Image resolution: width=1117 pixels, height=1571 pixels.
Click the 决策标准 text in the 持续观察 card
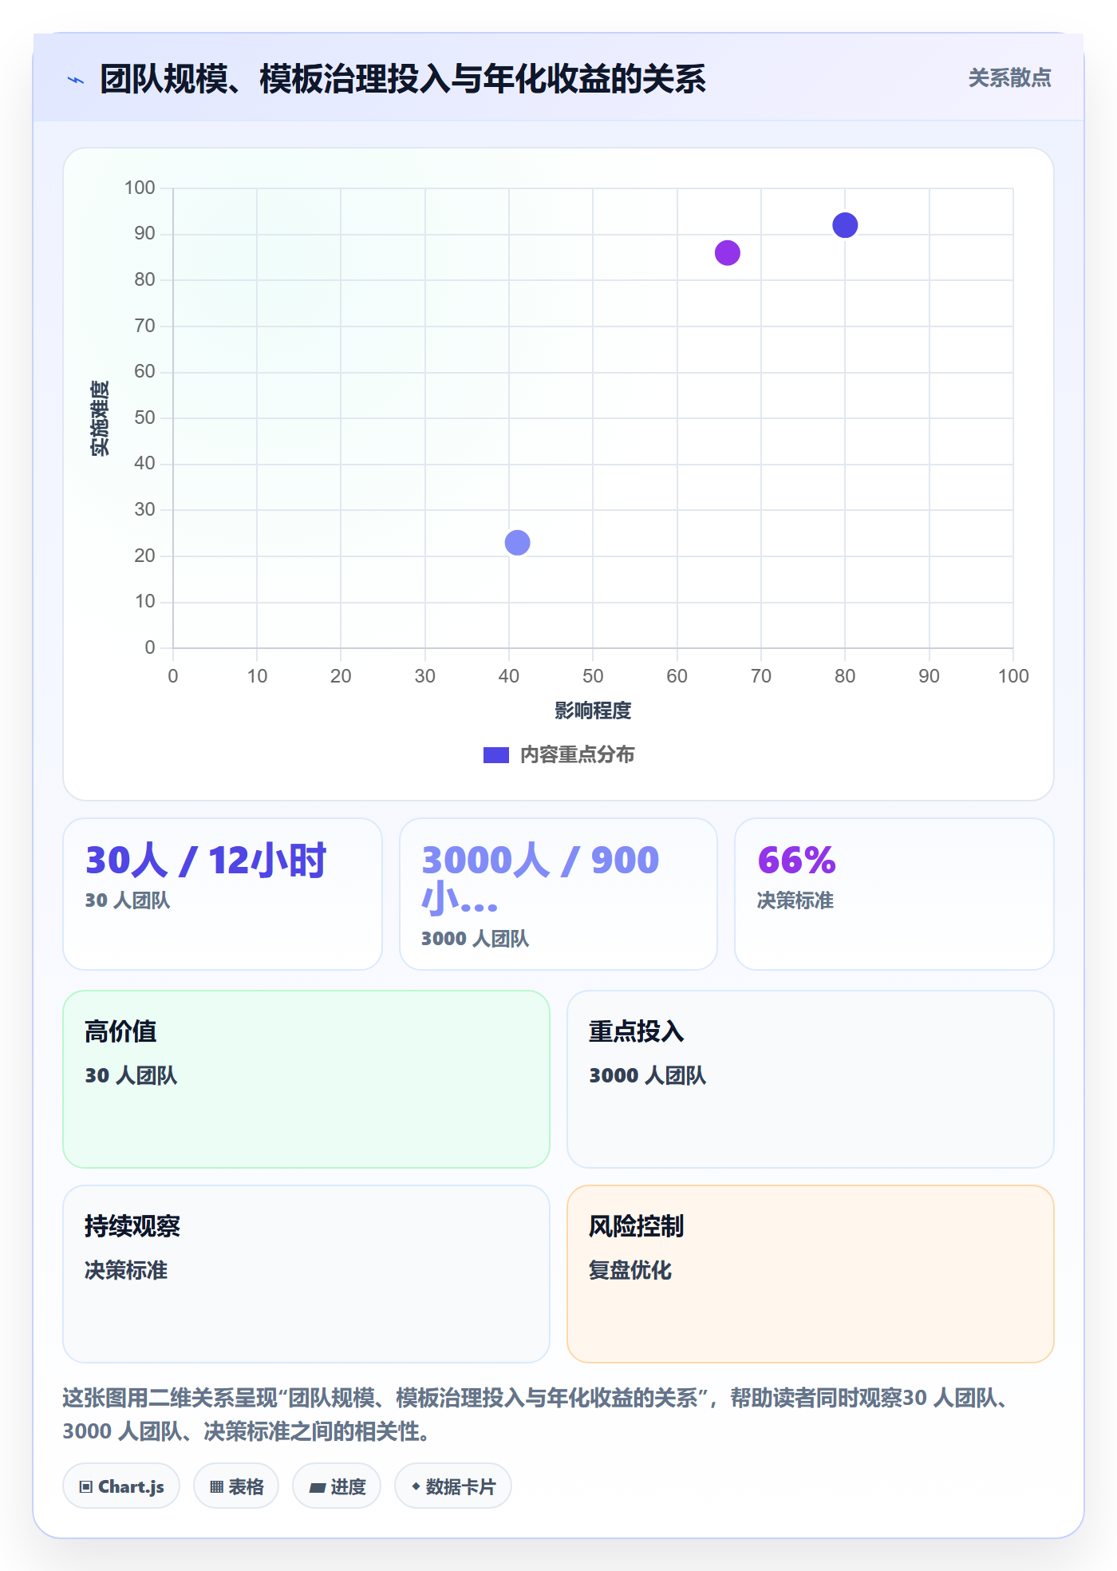pos(126,1270)
